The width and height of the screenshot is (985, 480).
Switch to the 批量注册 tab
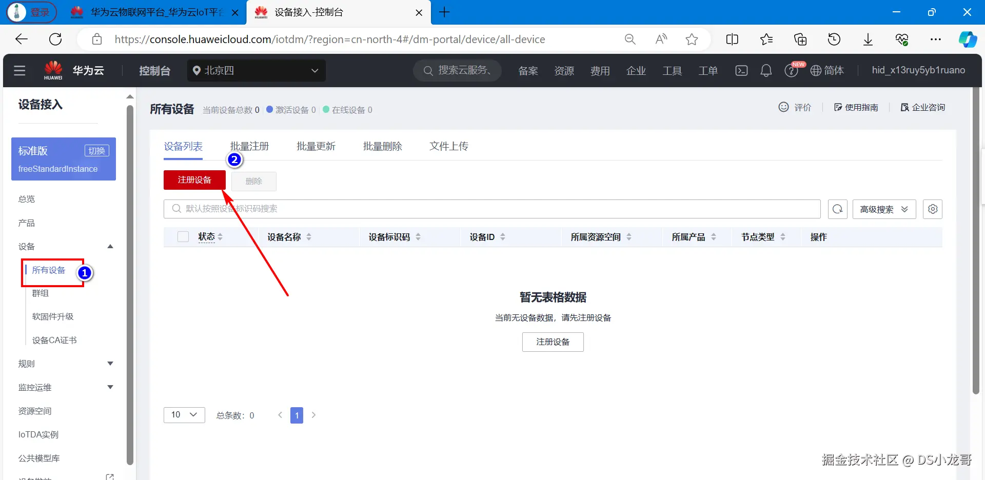(249, 146)
